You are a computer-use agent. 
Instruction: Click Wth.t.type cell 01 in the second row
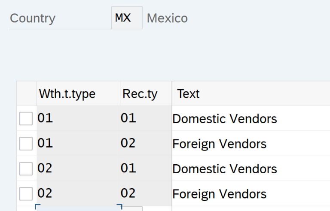point(78,143)
